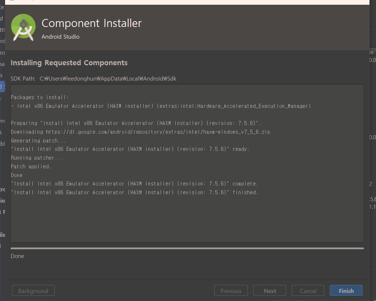Click the Background button
The height and width of the screenshot is (301, 376).
(33, 291)
